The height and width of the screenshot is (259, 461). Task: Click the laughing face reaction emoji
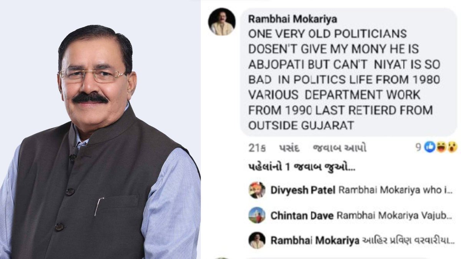[441, 147]
